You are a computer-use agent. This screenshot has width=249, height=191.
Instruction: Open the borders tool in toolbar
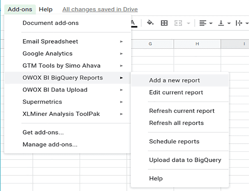click(164, 23)
